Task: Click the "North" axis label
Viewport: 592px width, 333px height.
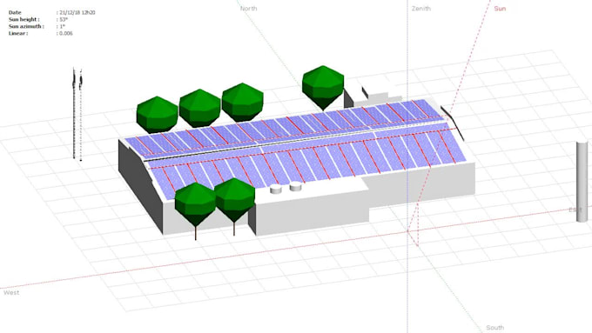Action: [x=248, y=9]
